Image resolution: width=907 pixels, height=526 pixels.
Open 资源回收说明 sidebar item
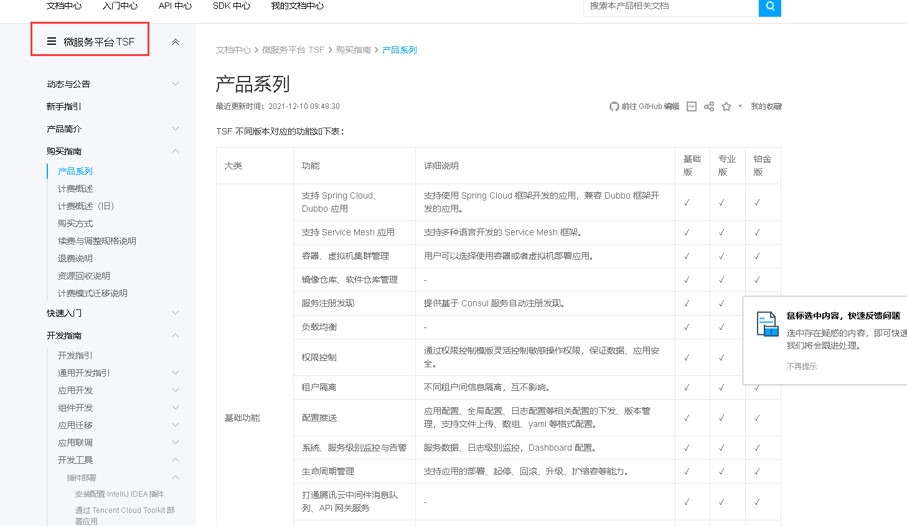tap(84, 276)
